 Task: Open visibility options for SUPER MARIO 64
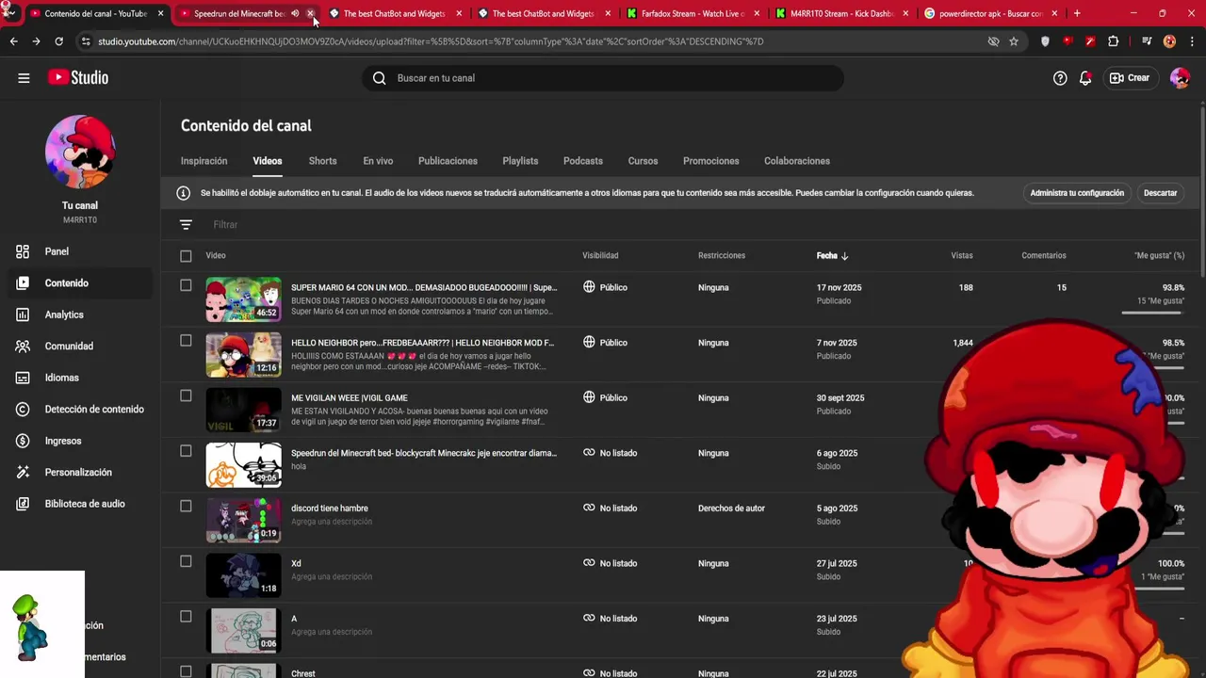[x=605, y=287]
